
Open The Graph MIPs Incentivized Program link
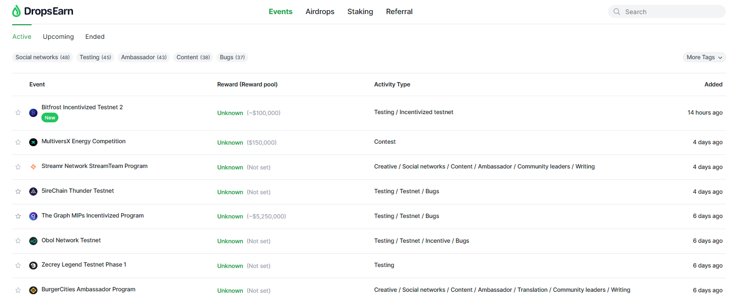(x=92, y=216)
